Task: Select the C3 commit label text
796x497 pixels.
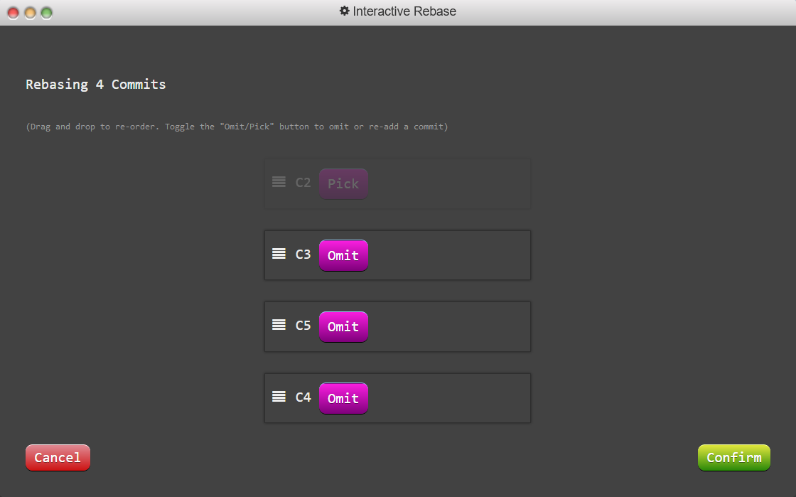Action: 303,254
